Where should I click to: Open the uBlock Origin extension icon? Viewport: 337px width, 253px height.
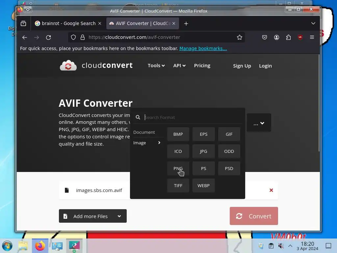[300, 37]
